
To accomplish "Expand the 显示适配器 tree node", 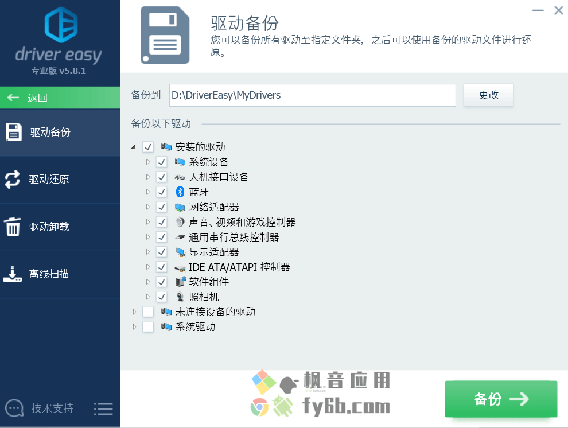I will (x=148, y=252).
